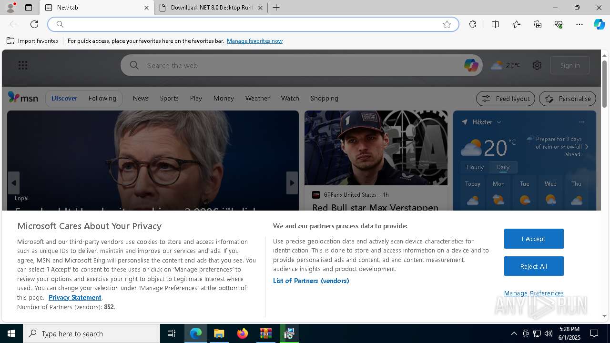
Task: Open the Windows Start menu
Action: tap(11, 333)
